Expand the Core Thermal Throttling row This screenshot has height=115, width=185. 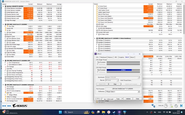5,71
